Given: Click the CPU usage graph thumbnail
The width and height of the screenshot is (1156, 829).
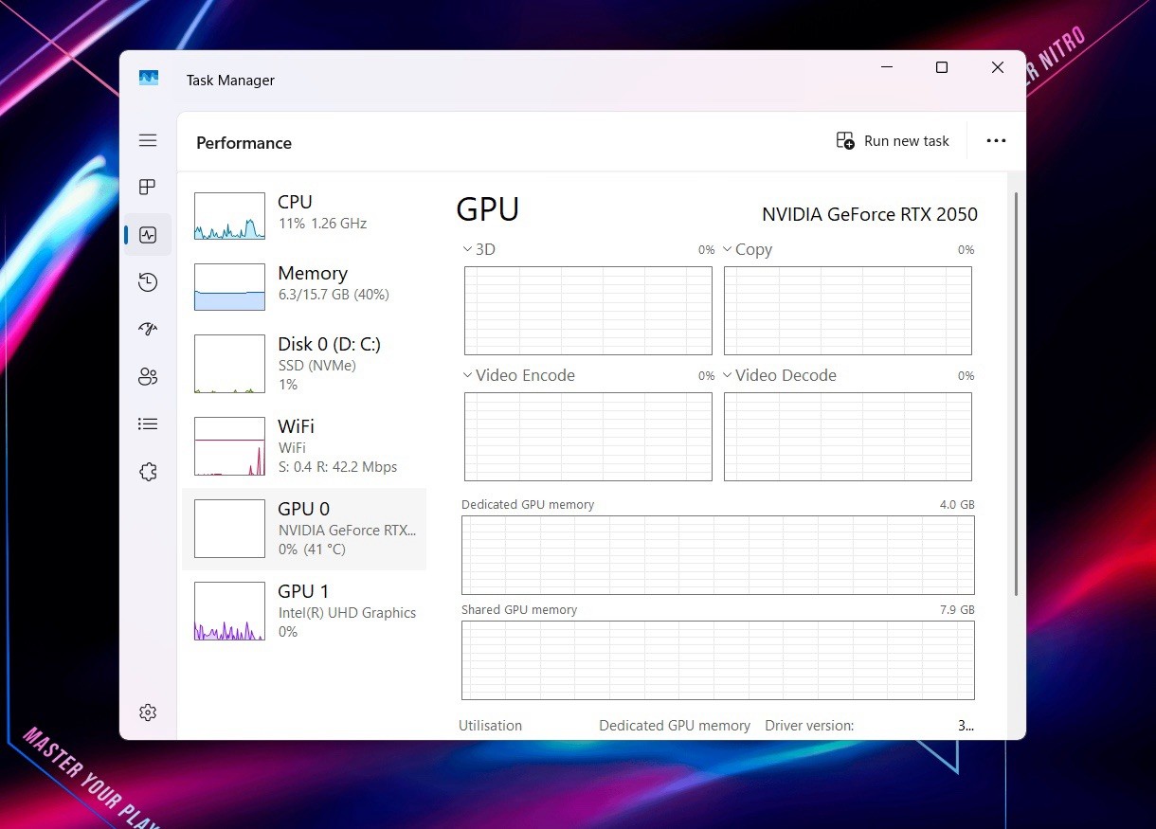Looking at the screenshot, I should tap(229, 216).
